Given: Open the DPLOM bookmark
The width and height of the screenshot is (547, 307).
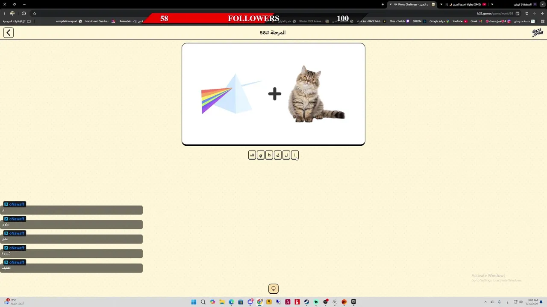Looking at the screenshot, I should coord(419,21).
